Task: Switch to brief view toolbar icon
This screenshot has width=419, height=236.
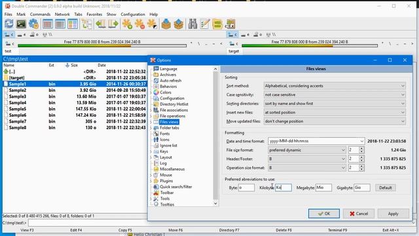Action: [48, 24]
